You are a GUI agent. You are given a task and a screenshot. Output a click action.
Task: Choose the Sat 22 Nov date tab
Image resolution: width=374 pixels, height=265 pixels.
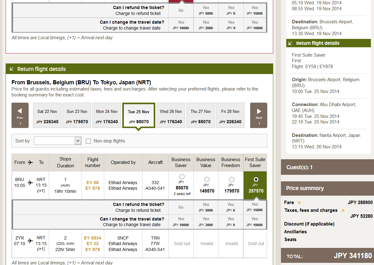[x=47, y=115]
